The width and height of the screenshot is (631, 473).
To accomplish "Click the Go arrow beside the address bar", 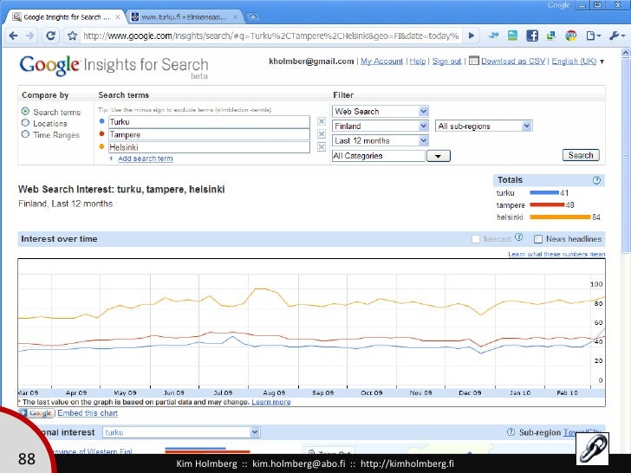I will click(x=472, y=36).
